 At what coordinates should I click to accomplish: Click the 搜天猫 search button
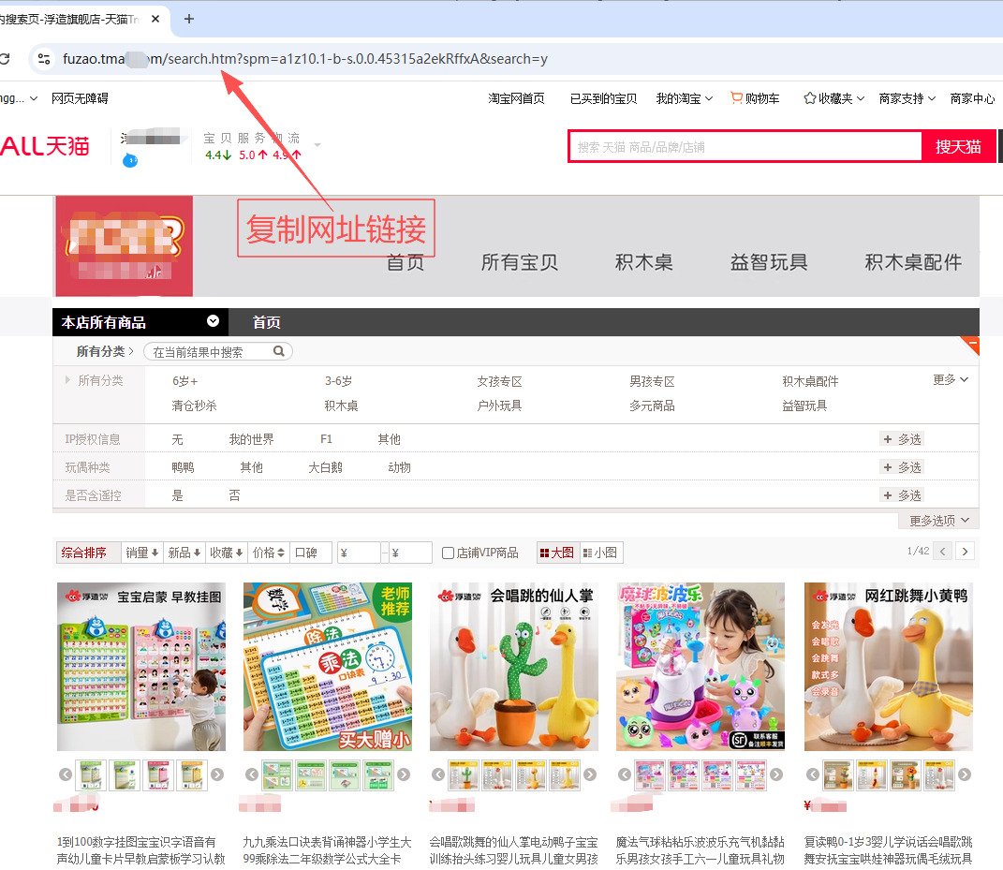point(958,146)
